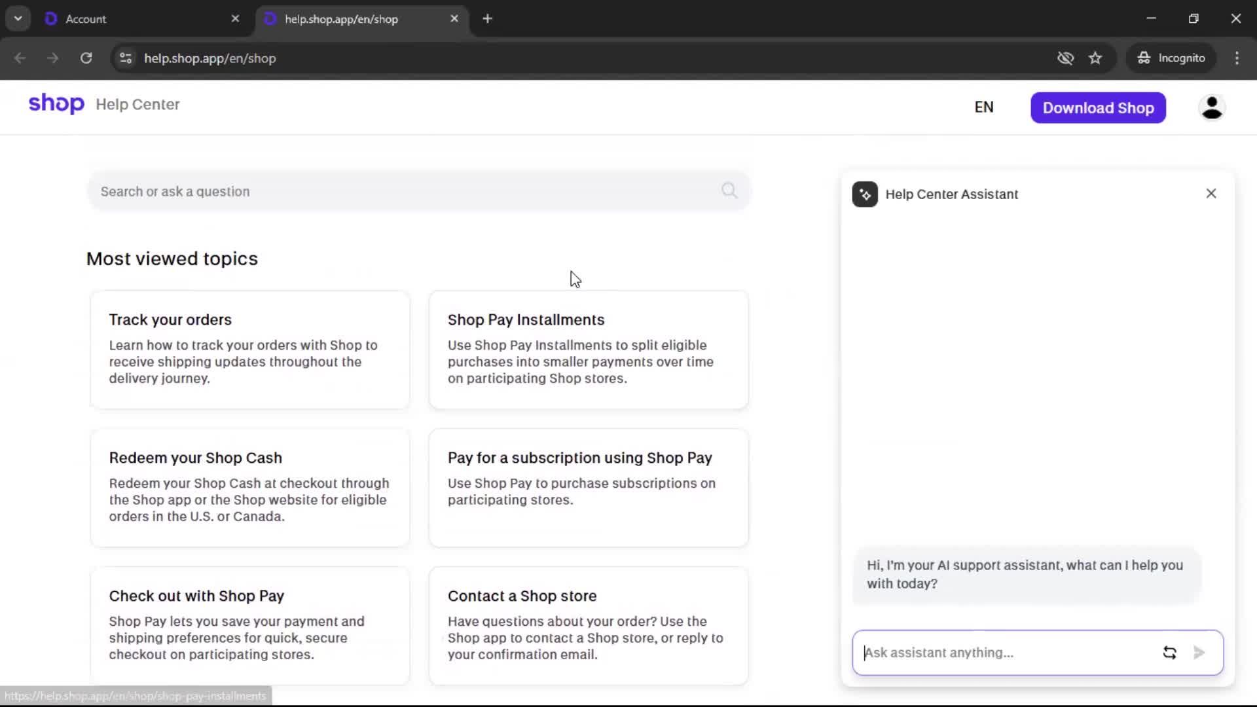Click the Help Center Assistant sparkle icon

click(x=864, y=194)
